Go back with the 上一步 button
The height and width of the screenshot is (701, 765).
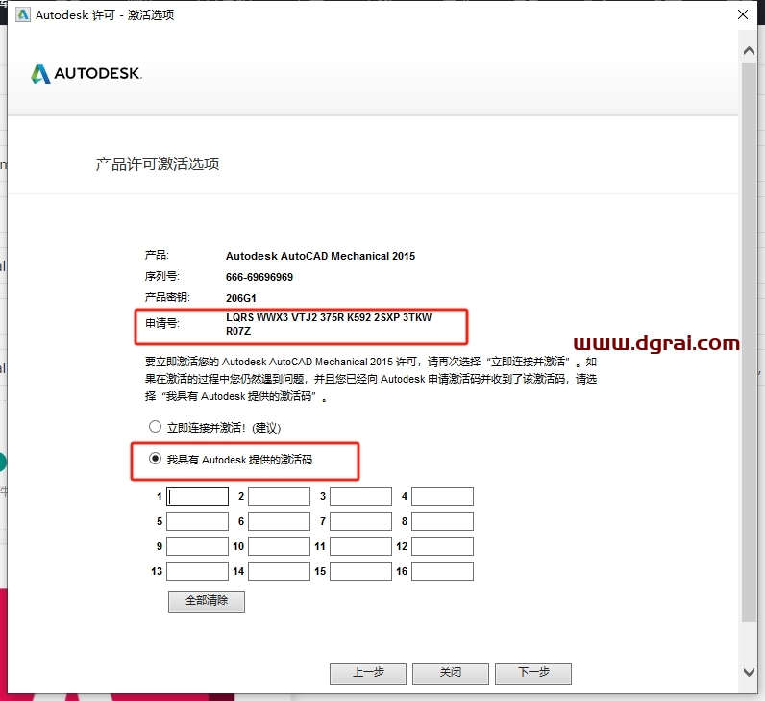click(368, 674)
